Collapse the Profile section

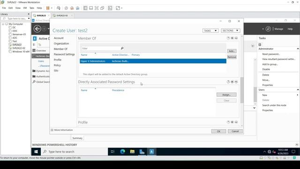coord(236,122)
